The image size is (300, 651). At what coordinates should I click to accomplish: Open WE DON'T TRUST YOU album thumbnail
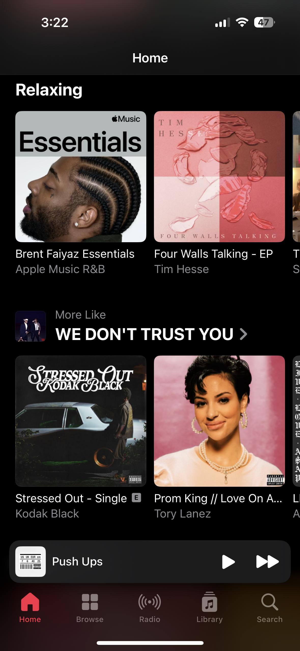pyautogui.click(x=31, y=326)
